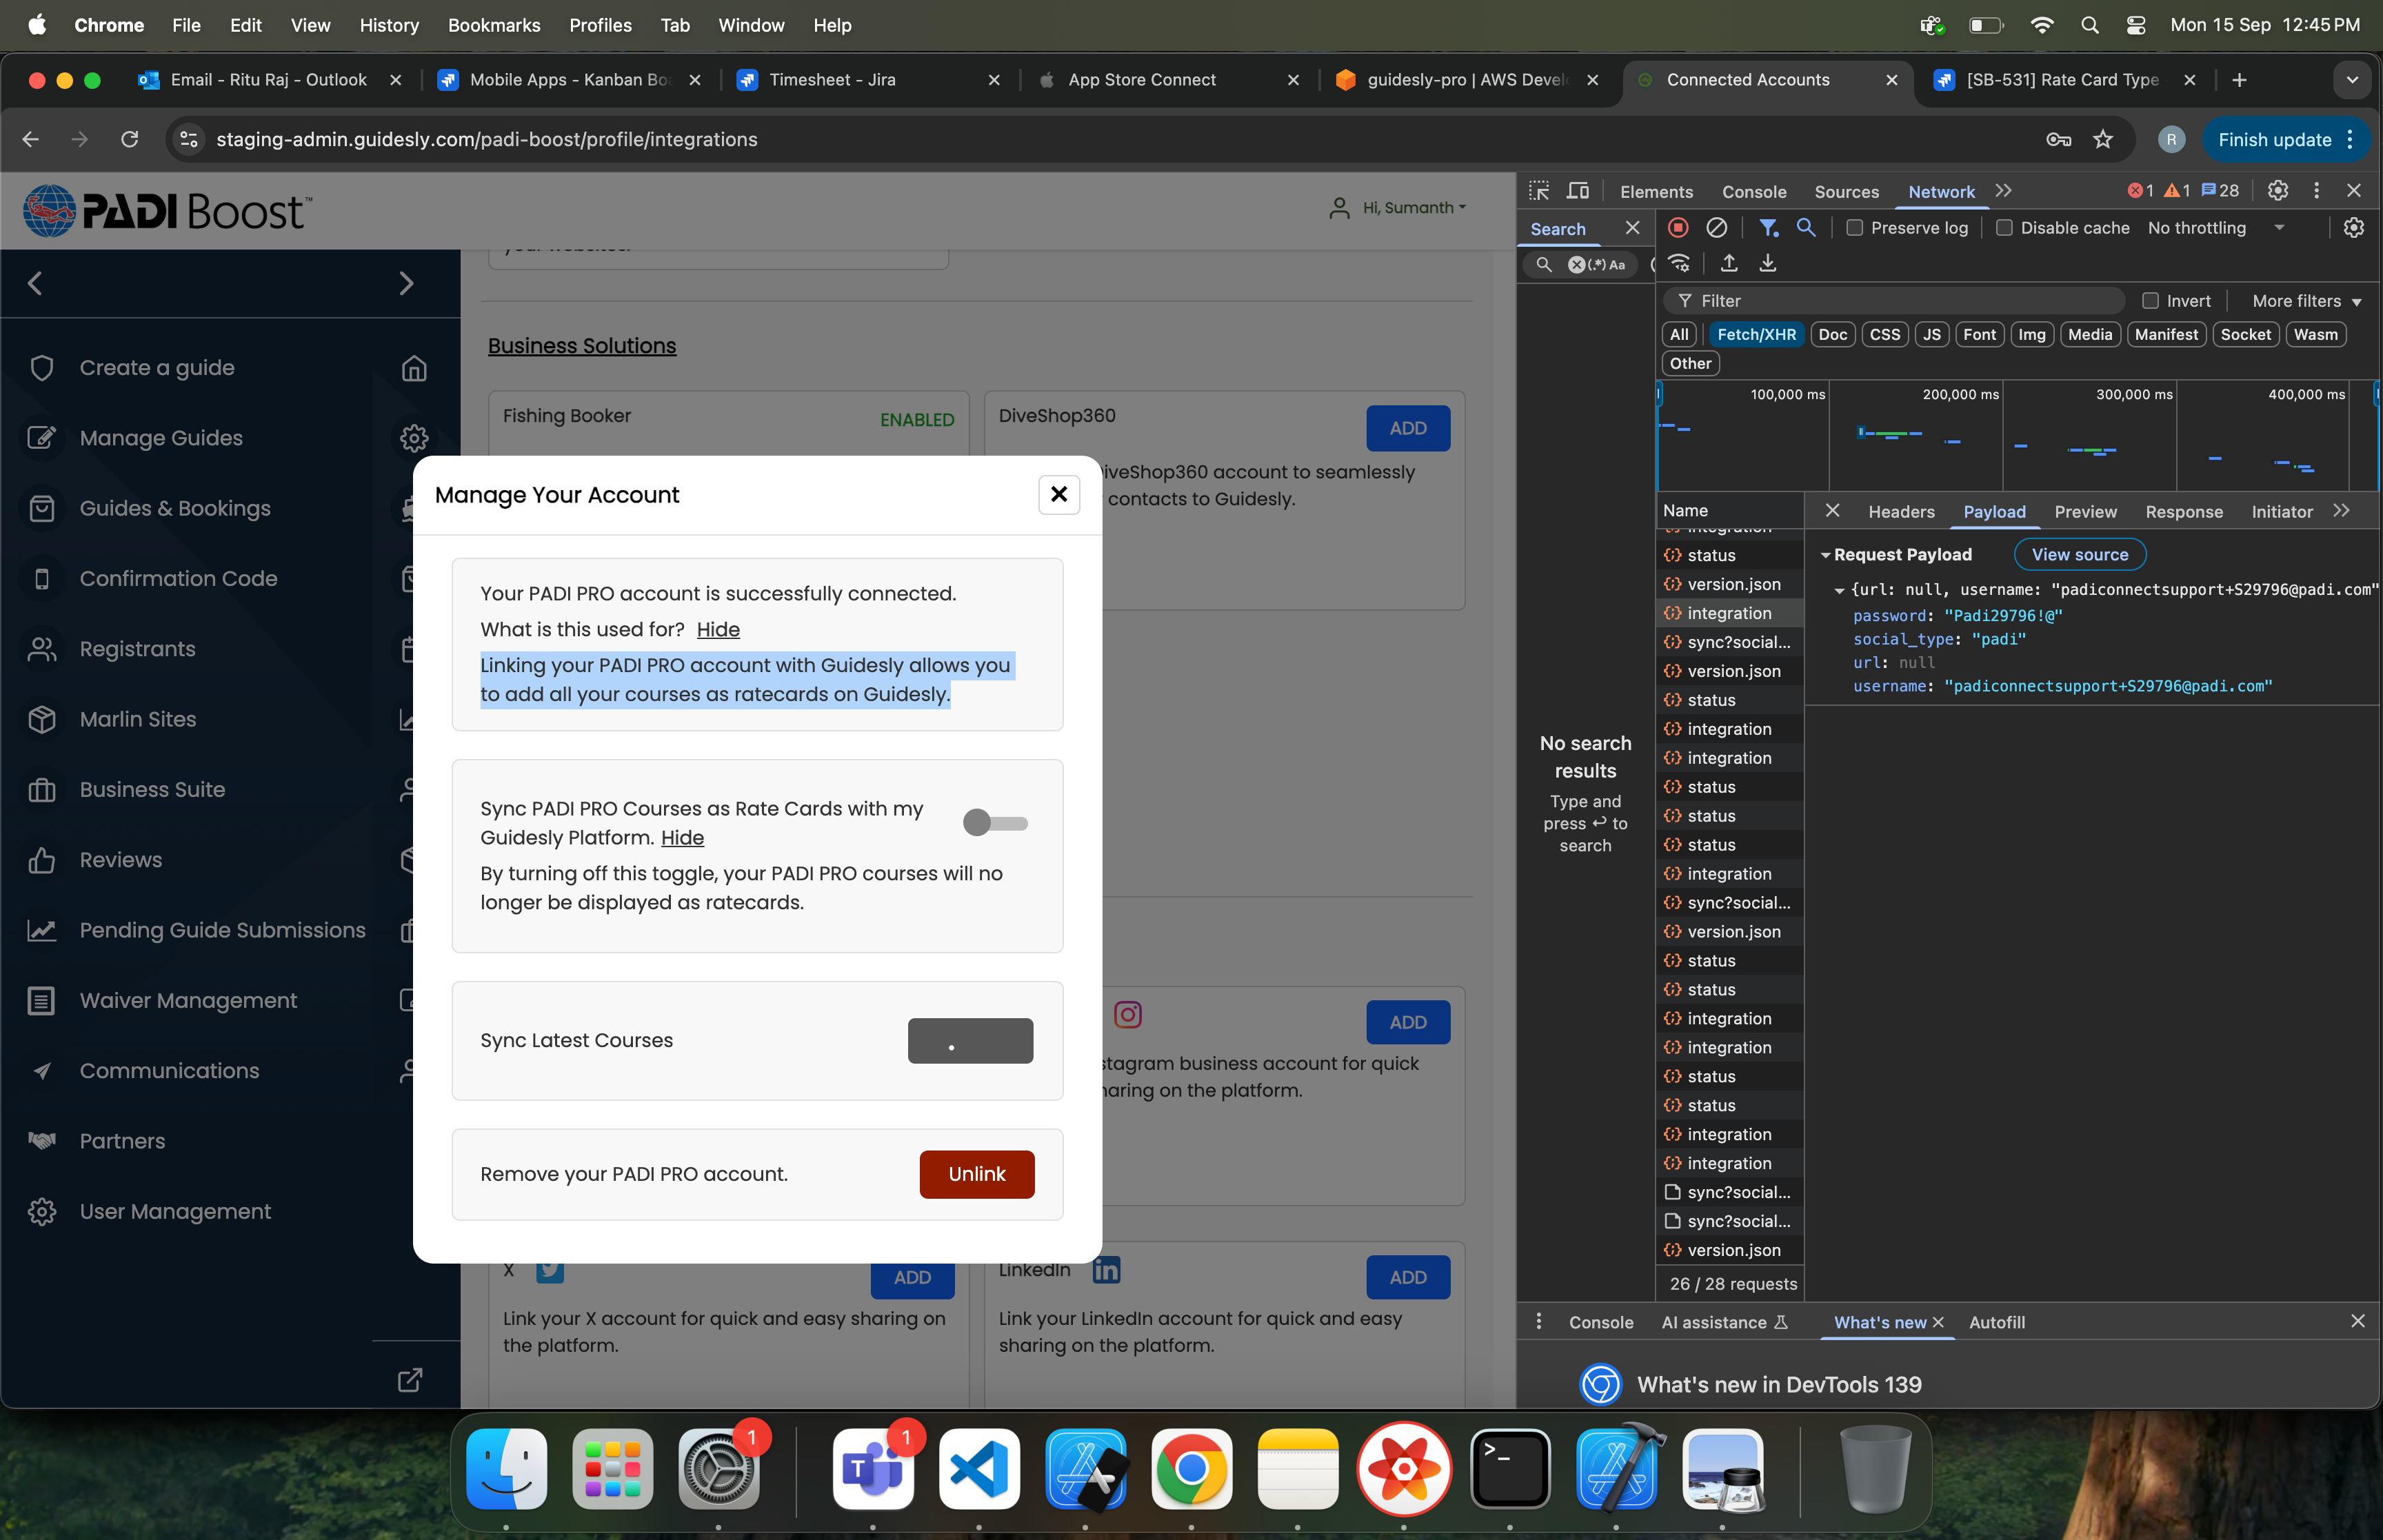Click the clear network log icon

1716,228
